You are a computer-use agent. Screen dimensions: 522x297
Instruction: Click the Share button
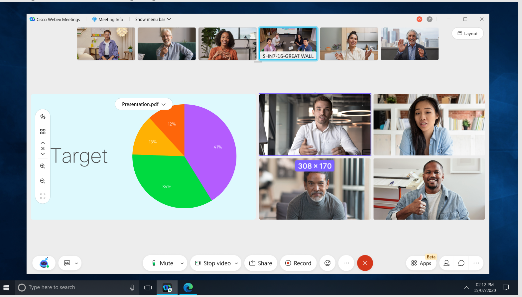[x=261, y=263]
